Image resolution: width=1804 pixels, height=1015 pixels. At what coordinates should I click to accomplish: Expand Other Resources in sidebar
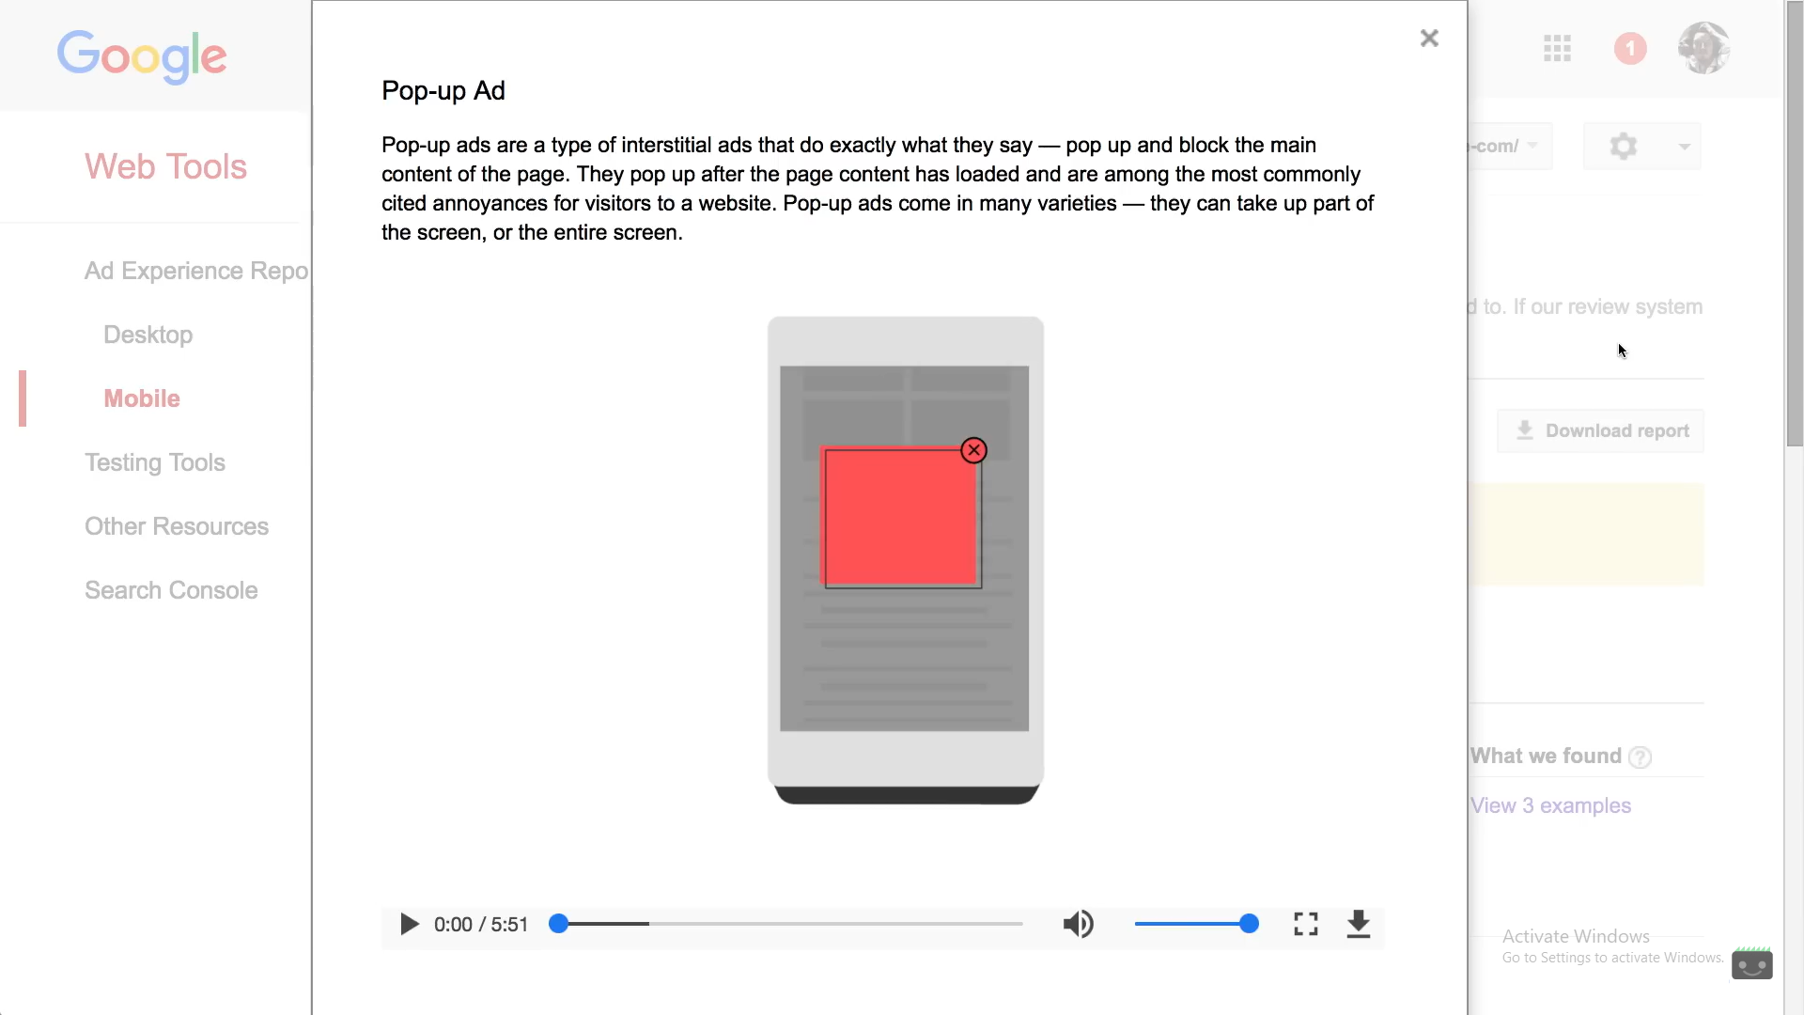coord(178,525)
